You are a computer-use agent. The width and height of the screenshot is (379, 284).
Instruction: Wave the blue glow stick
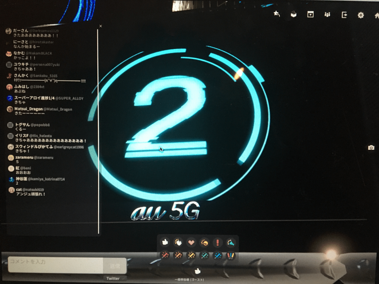click(x=218, y=255)
